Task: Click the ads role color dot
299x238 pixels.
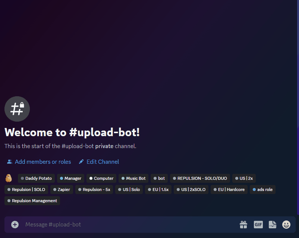Action: (x=254, y=190)
